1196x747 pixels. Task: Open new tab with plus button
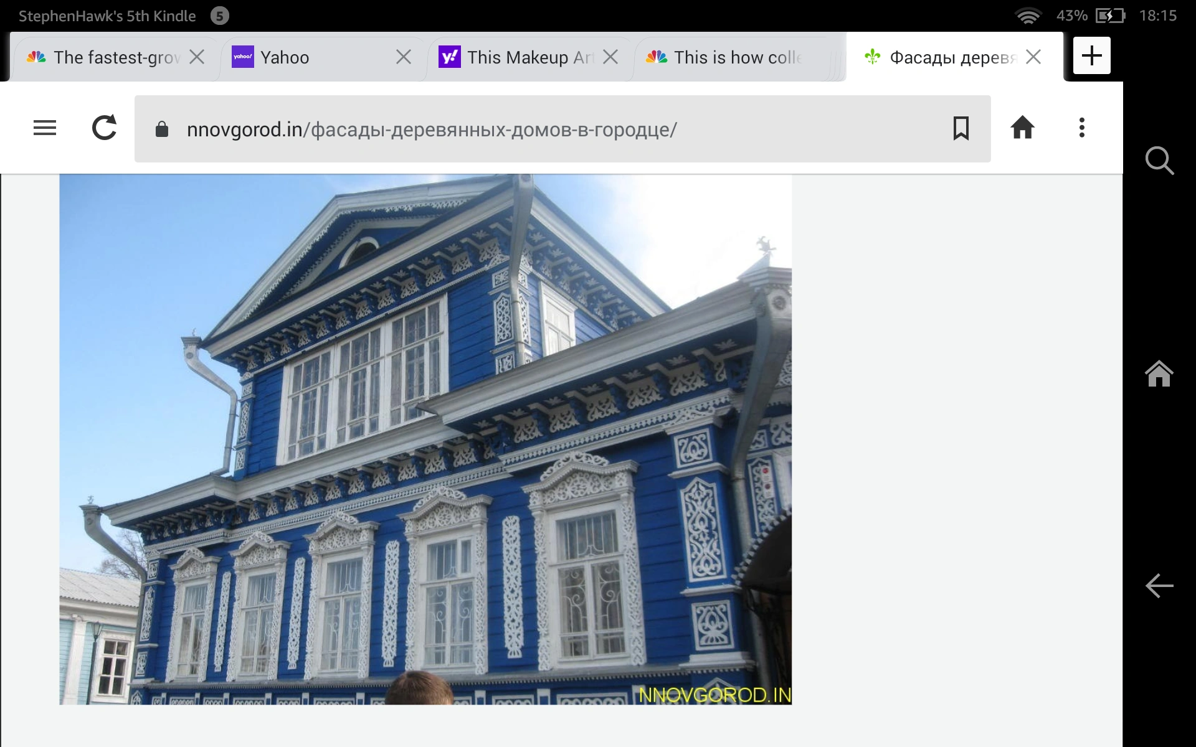coord(1091,56)
